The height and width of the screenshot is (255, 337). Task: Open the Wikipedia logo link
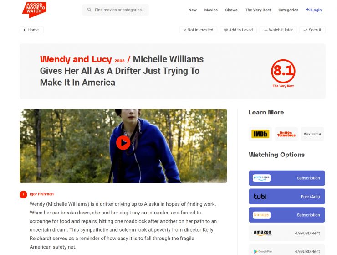[312, 134]
